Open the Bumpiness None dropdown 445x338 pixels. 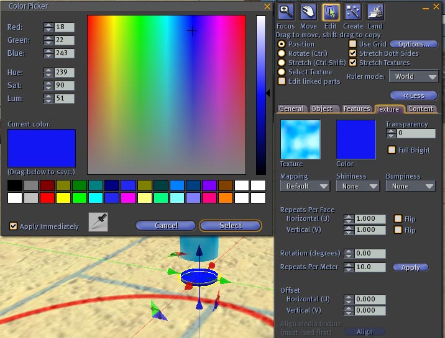click(411, 186)
